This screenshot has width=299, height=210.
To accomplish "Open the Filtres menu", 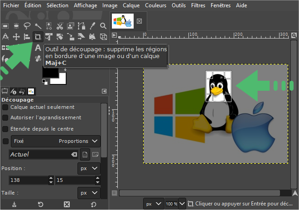I will 198,5.
